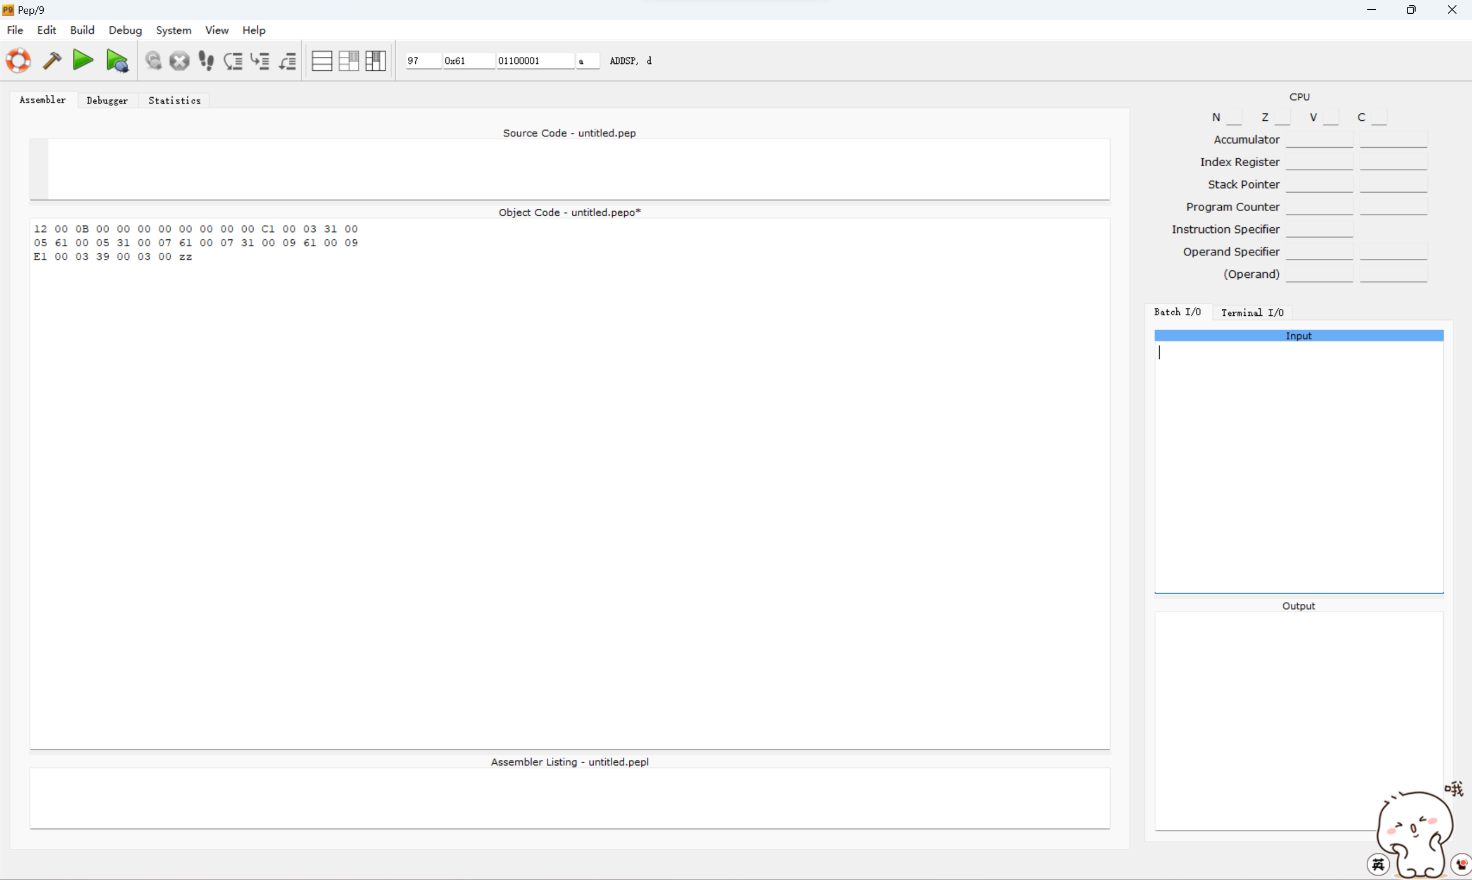Click the footprints single step icon
Image resolution: width=1472 pixels, height=880 pixels.
206,60
